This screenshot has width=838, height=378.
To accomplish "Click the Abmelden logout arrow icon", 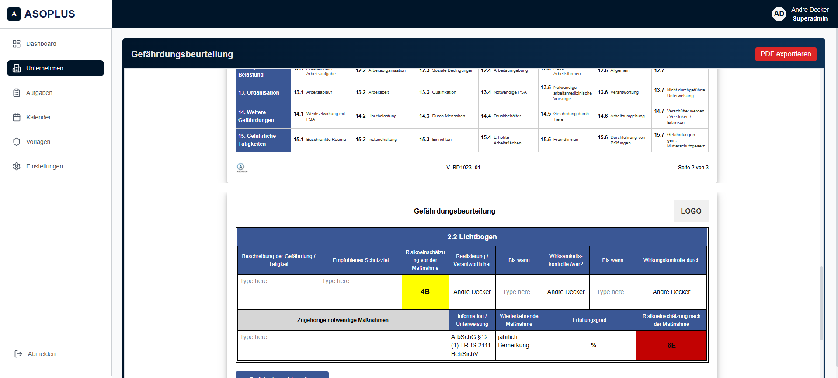I will pos(18,354).
